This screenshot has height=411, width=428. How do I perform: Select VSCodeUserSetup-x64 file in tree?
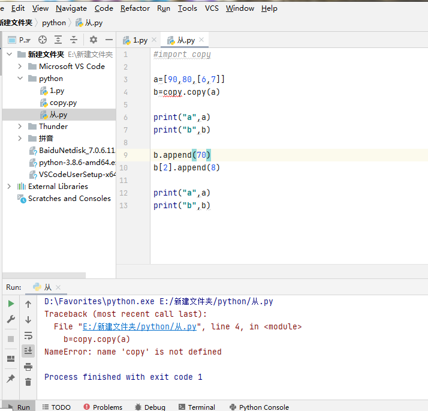(x=72, y=175)
